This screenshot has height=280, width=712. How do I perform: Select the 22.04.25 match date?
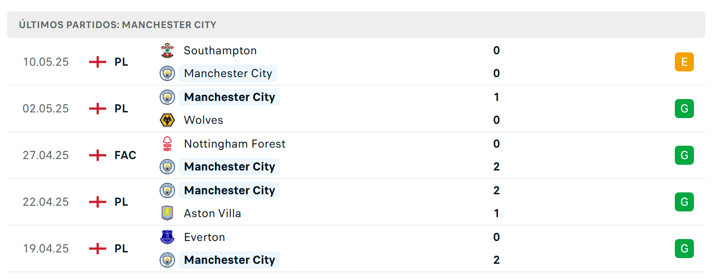coord(46,202)
